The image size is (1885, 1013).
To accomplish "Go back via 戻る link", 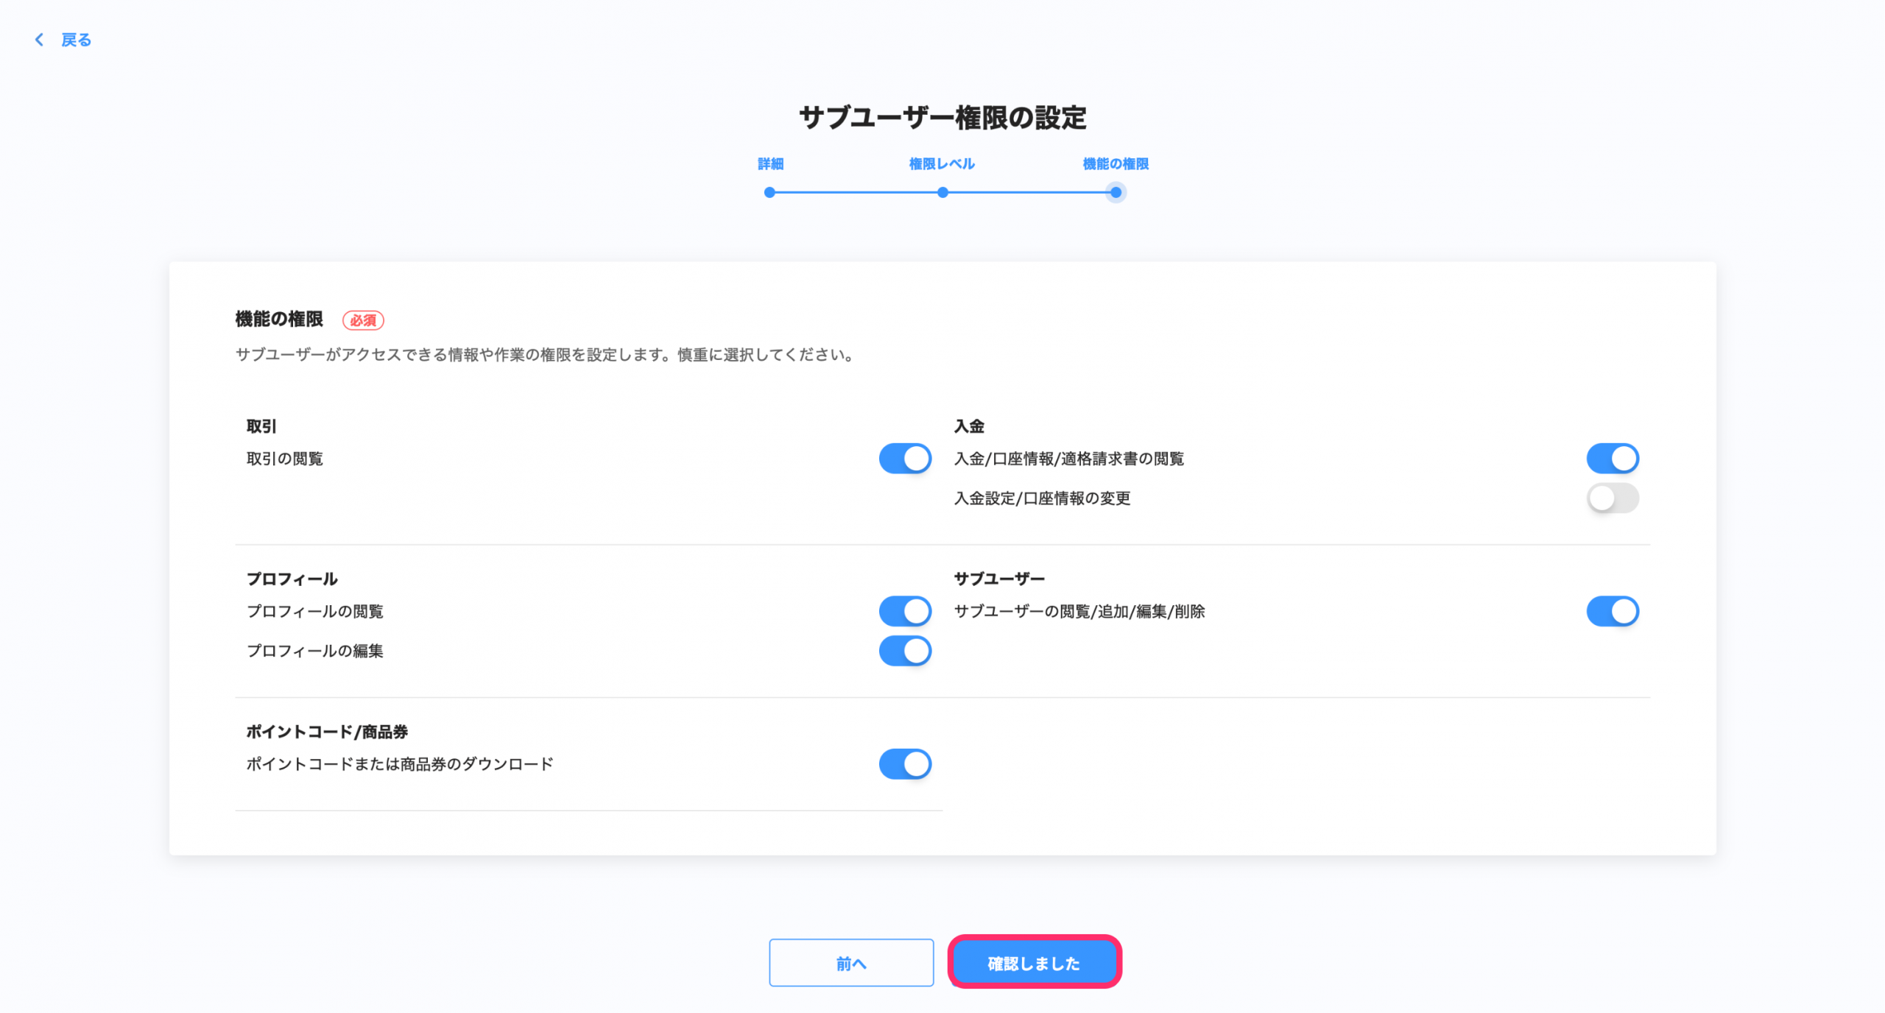I will (76, 40).
